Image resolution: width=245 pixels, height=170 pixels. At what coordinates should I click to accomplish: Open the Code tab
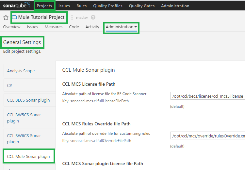pyautogui.click(x=74, y=27)
